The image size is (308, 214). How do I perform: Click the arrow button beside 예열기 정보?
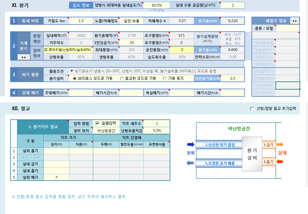click(x=295, y=21)
